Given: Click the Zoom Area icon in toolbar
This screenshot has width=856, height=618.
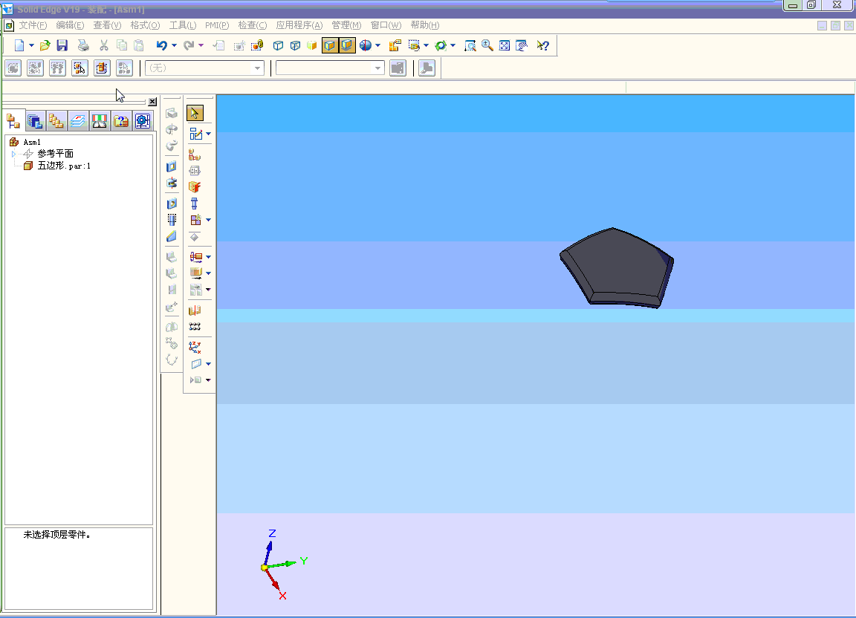Looking at the screenshot, I should point(470,45).
